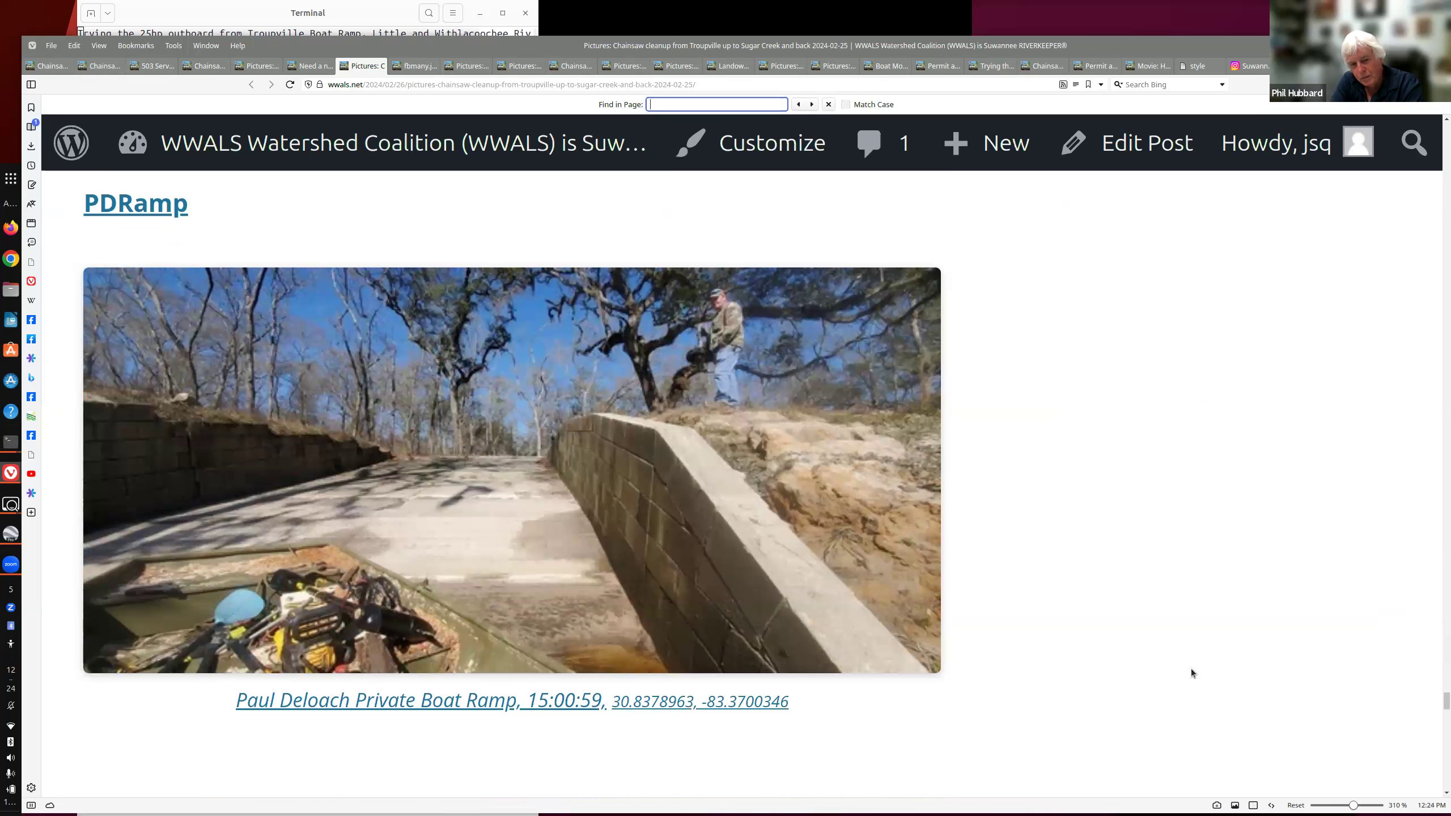
Task: Open the comments bubble showing 1
Action: click(x=884, y=143)
